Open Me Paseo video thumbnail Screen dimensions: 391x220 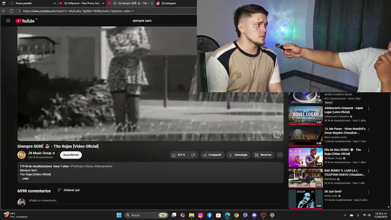coord(305,136)
